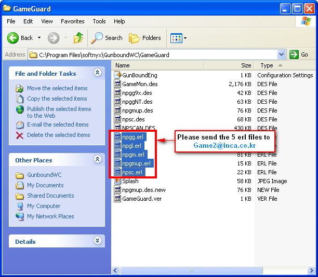The image size is (318, 277).
Task: Collapse the Other Places panel
Action: tap(97, 159)
